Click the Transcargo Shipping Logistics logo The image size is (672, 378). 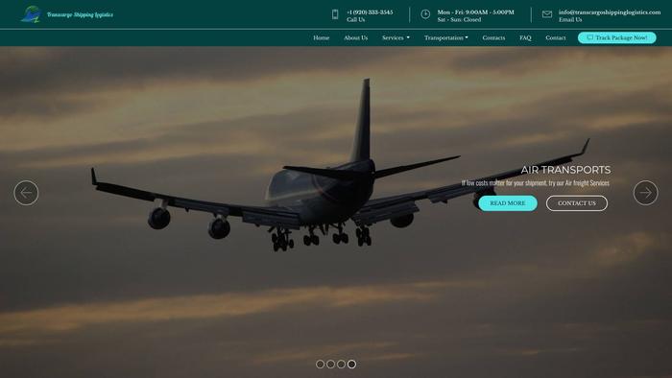(x=31, y=14)
